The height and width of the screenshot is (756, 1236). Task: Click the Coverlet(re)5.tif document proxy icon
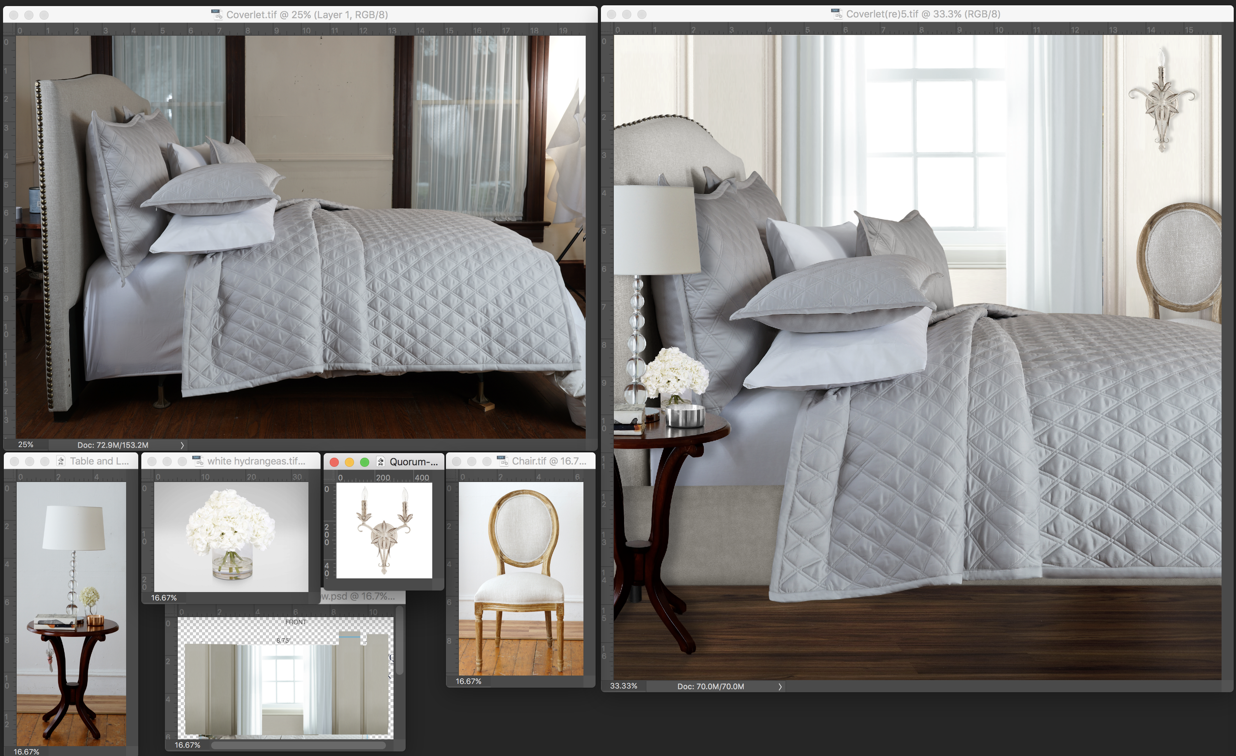837,14
